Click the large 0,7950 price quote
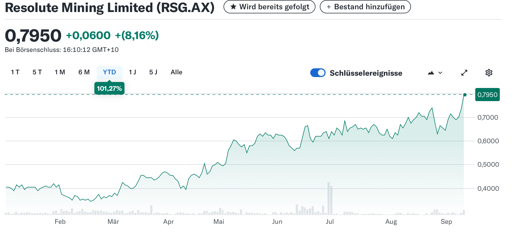 pyautogui.click(x=33, y=36)
